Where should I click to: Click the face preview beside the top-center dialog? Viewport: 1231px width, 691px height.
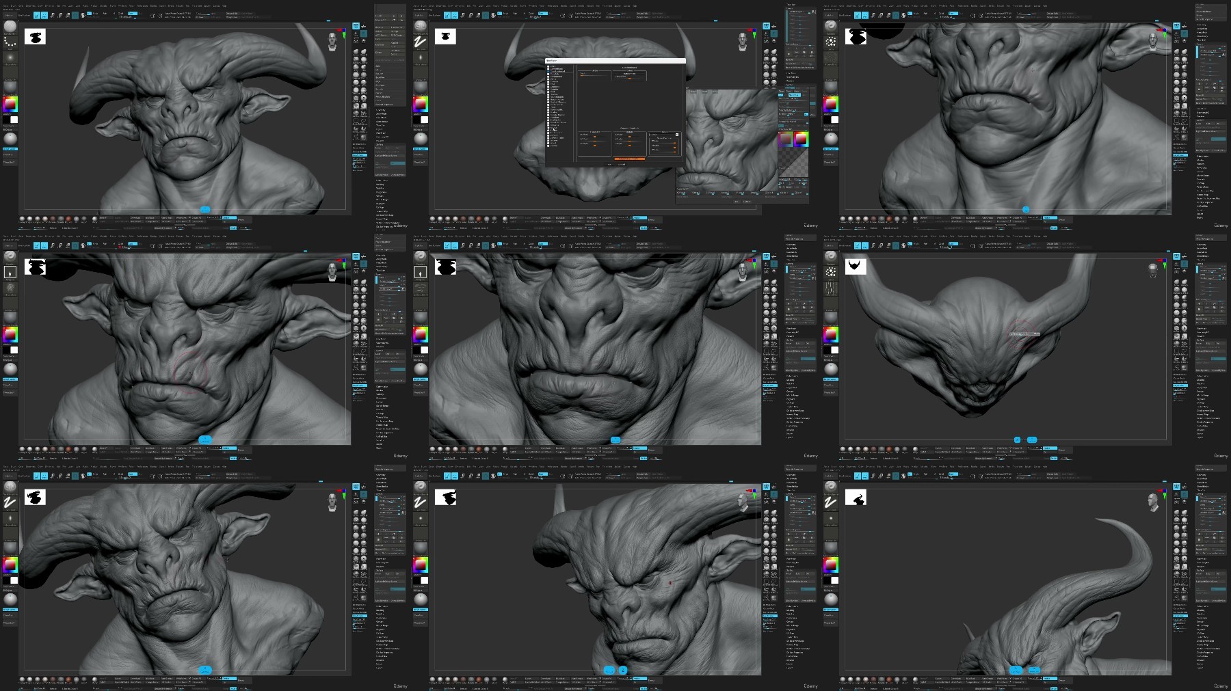730,141
